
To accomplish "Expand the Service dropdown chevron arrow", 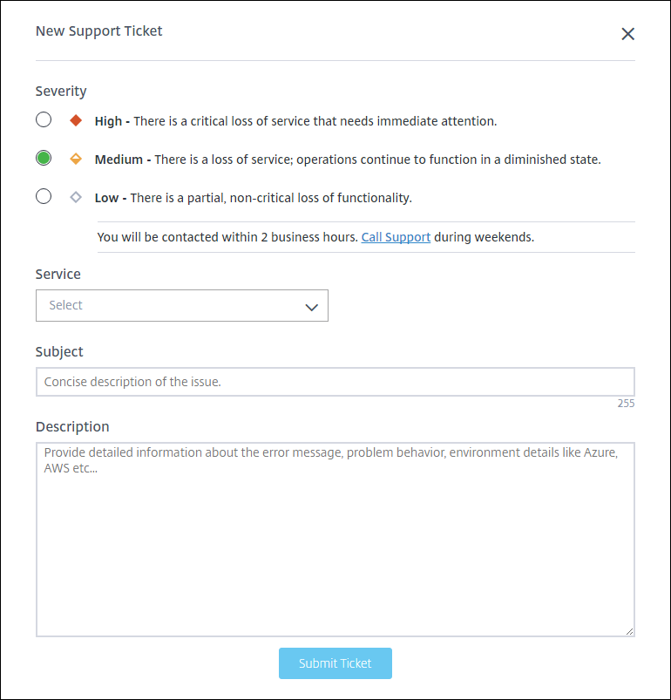I will [311, 307].
